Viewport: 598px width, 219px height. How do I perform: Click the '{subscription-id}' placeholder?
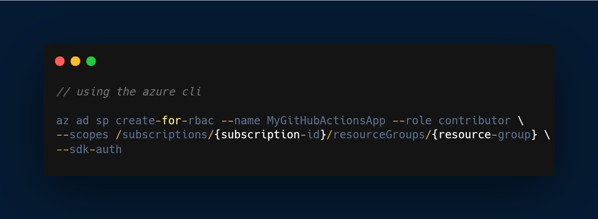pyautogui.click(x=270, y=135)
